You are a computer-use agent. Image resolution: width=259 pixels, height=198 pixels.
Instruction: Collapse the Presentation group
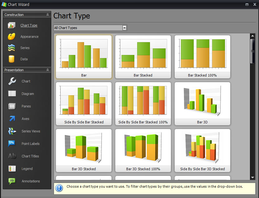47,70
